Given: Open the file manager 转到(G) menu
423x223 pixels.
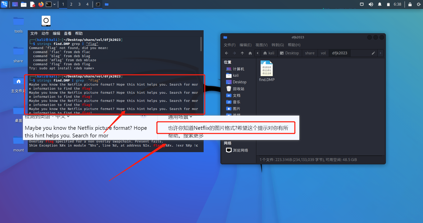Looking at the screenshot, I should (x=277, y=45).
